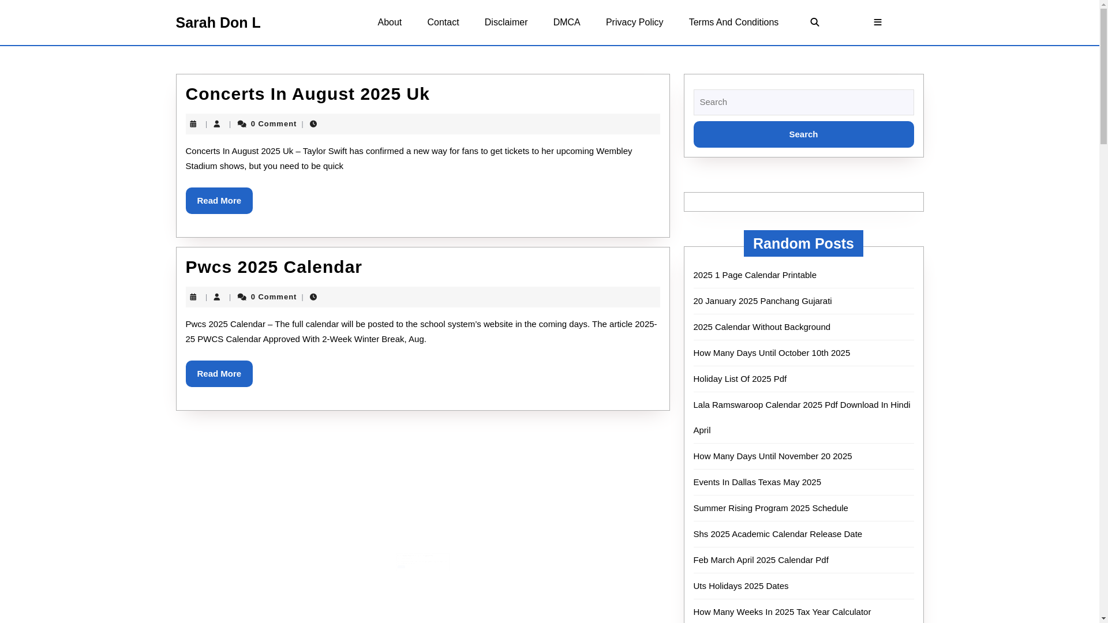Click clock icon under Pwcs 2025 Calendar
This screenshot has width=1108, height=623.
pyautogui.click(x=313, y=297)
